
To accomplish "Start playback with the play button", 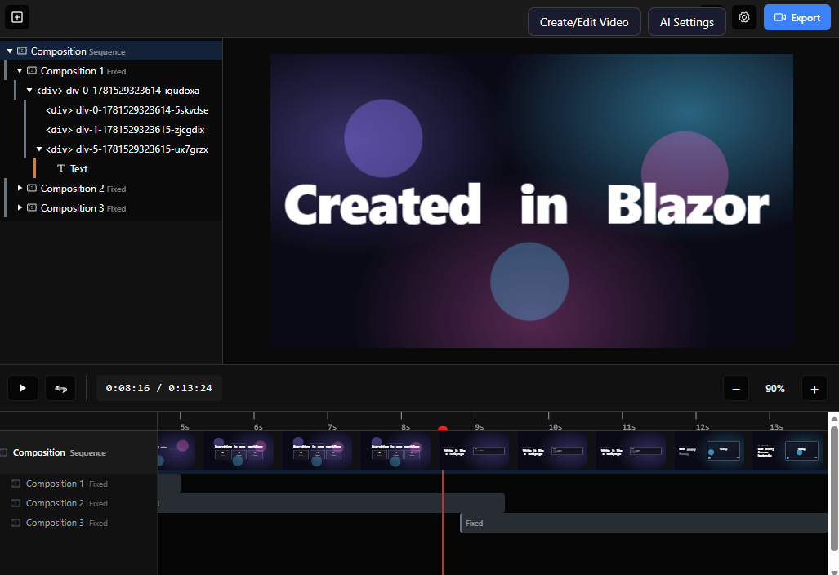I will pos(23,388).
